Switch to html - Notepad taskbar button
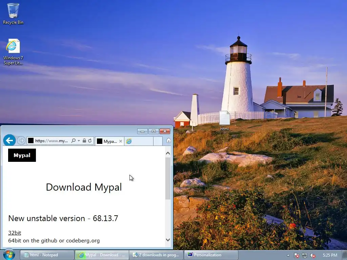Image resolution: width=347 pixels, height=260 pixels. click(47, 255)
